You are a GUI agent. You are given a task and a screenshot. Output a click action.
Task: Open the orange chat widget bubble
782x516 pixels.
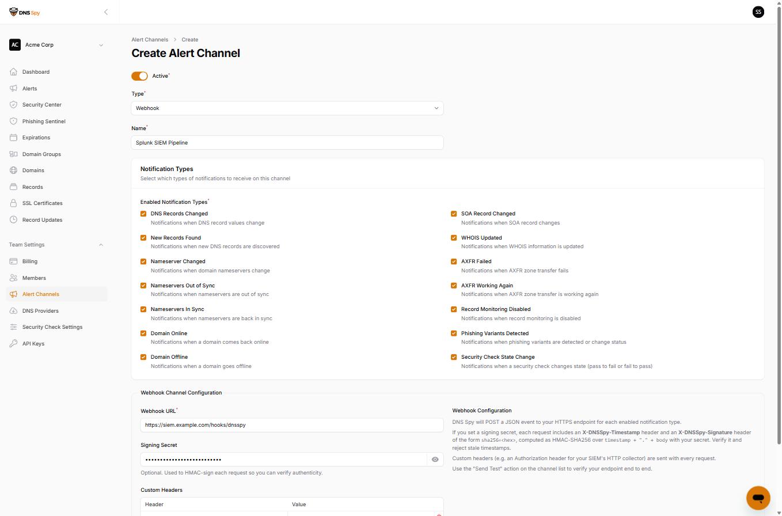click(x=758, y=498)
